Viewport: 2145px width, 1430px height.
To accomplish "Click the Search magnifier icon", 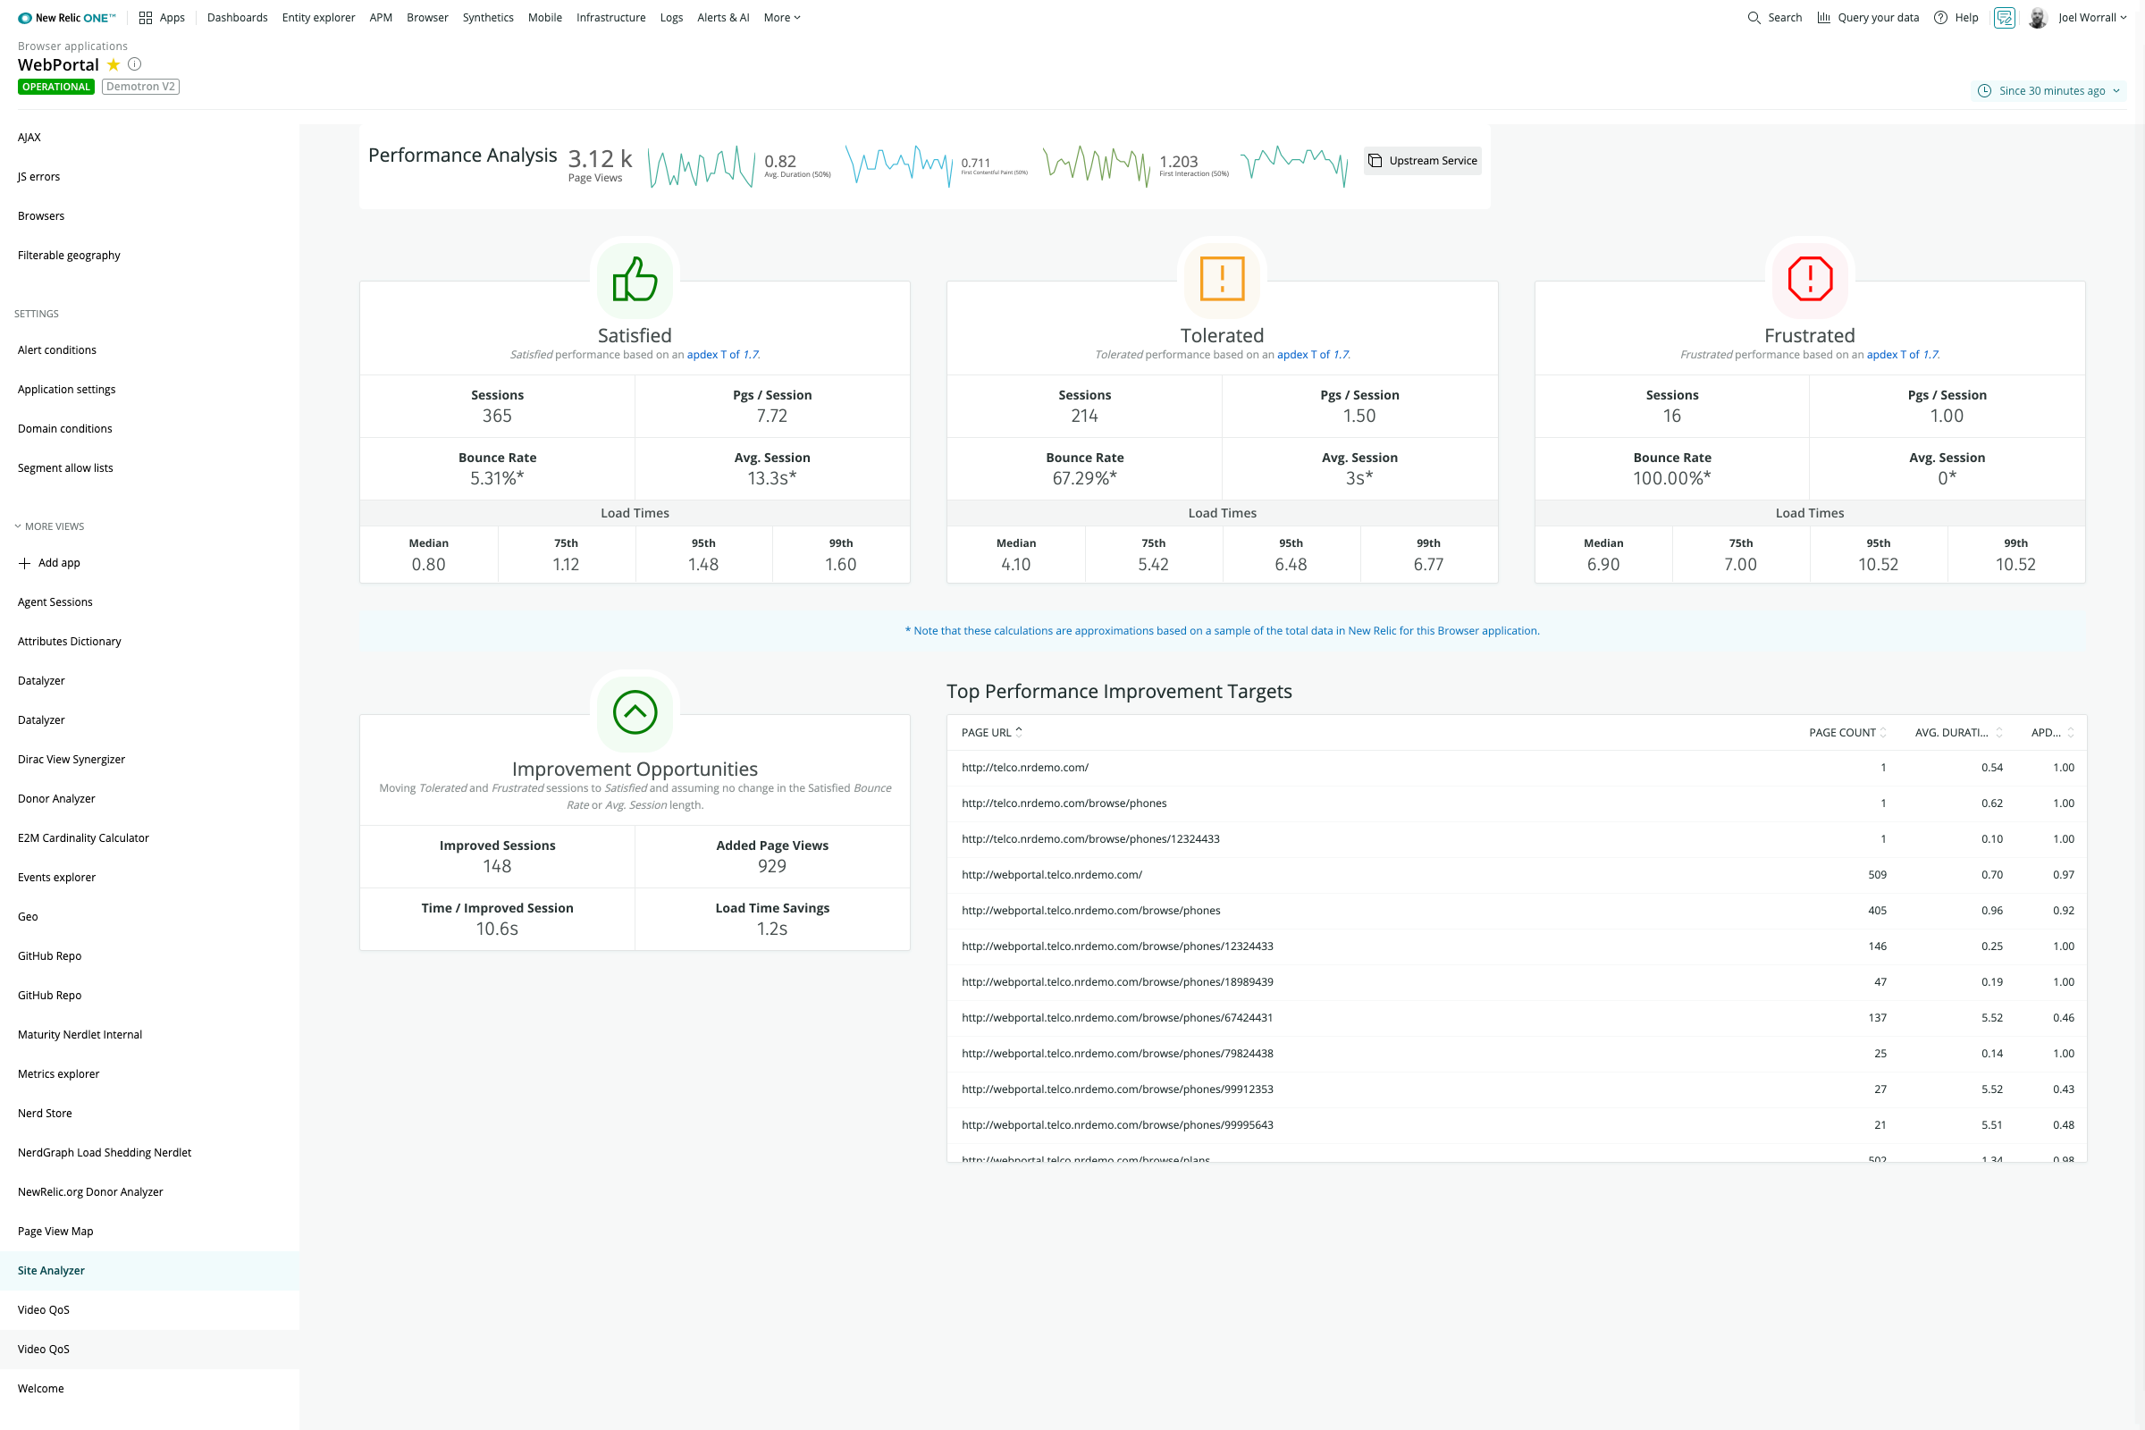I will [x=1753, y=17].
